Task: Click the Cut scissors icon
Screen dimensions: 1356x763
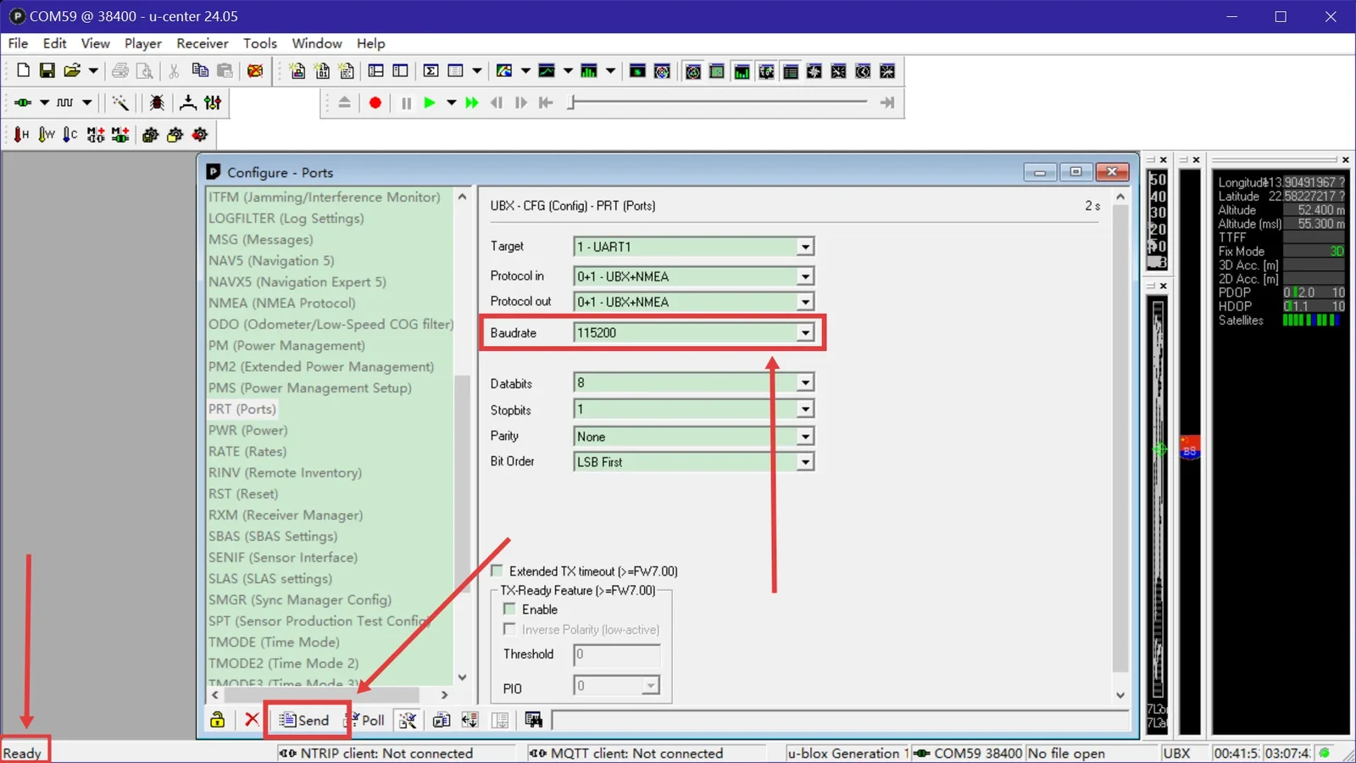Action: 174,71
